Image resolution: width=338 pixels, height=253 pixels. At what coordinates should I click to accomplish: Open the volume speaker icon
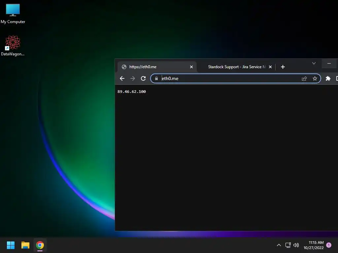pos(296,245)
